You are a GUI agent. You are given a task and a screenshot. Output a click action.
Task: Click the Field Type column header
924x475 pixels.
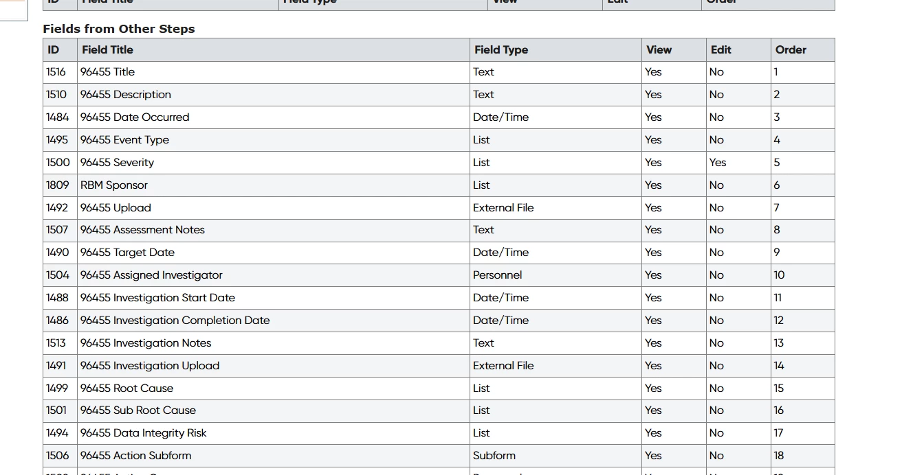pos(501,49)
